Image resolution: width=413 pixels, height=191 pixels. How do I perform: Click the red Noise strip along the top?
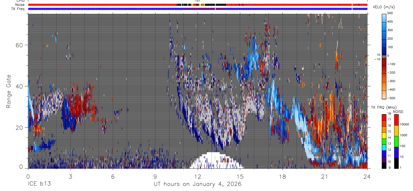[x=198, y=5]
